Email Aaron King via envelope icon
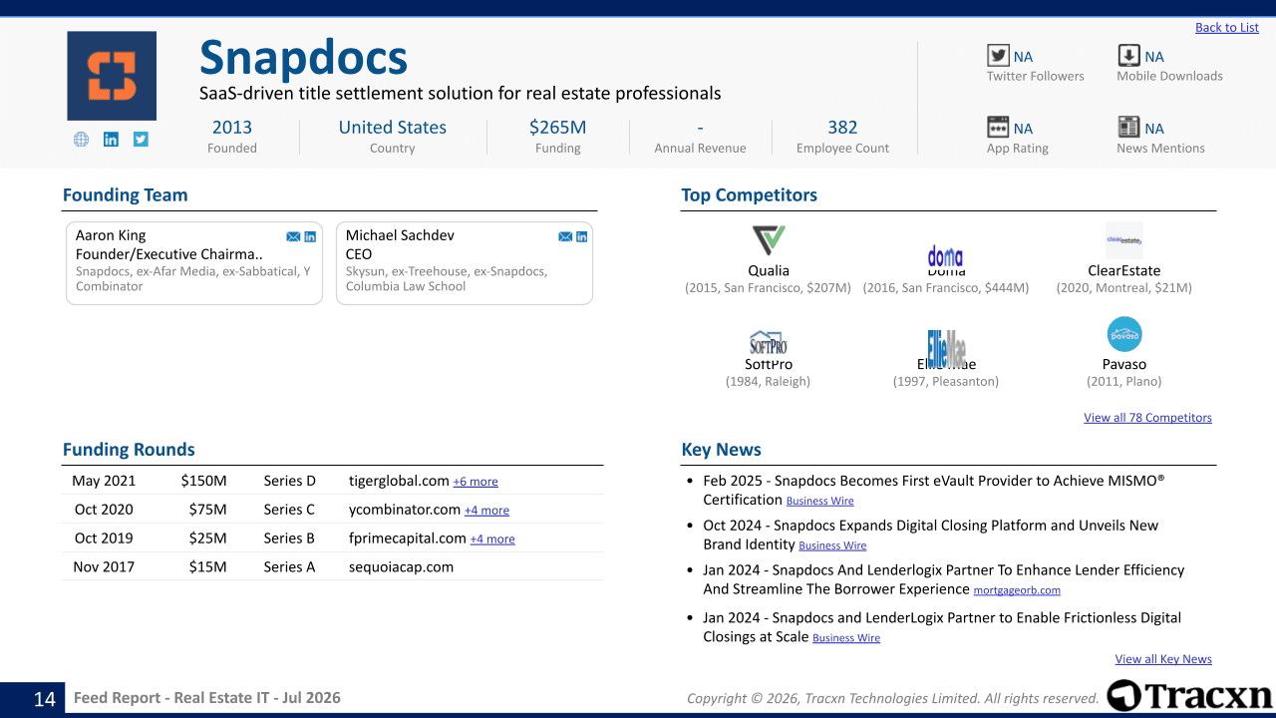 [x=293, y=236]
